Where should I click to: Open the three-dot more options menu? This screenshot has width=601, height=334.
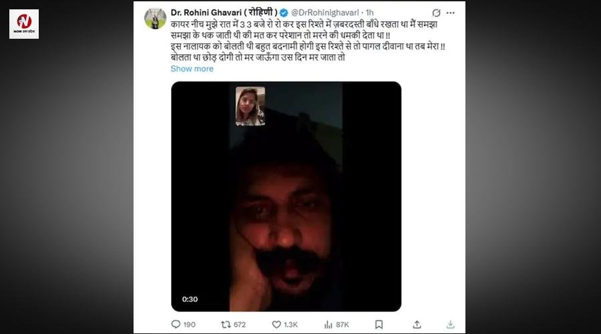(x=453, y=13)
